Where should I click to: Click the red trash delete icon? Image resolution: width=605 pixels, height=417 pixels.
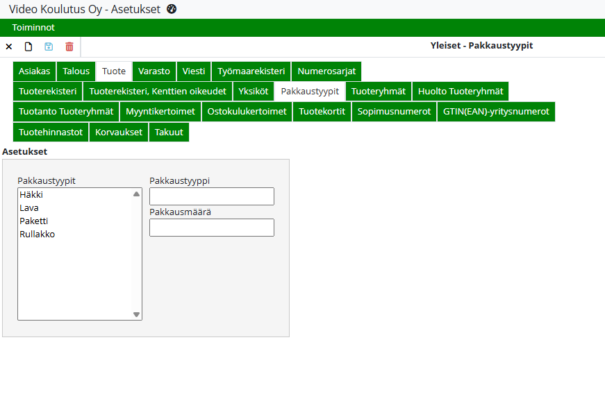pos(69,46)
